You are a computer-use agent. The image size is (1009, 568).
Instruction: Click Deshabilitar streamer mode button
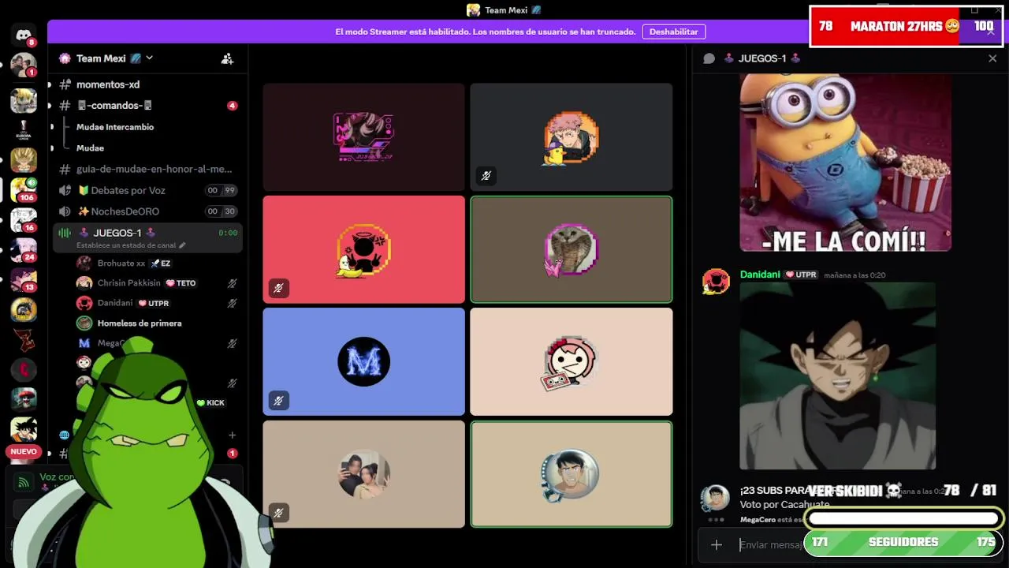674,32
